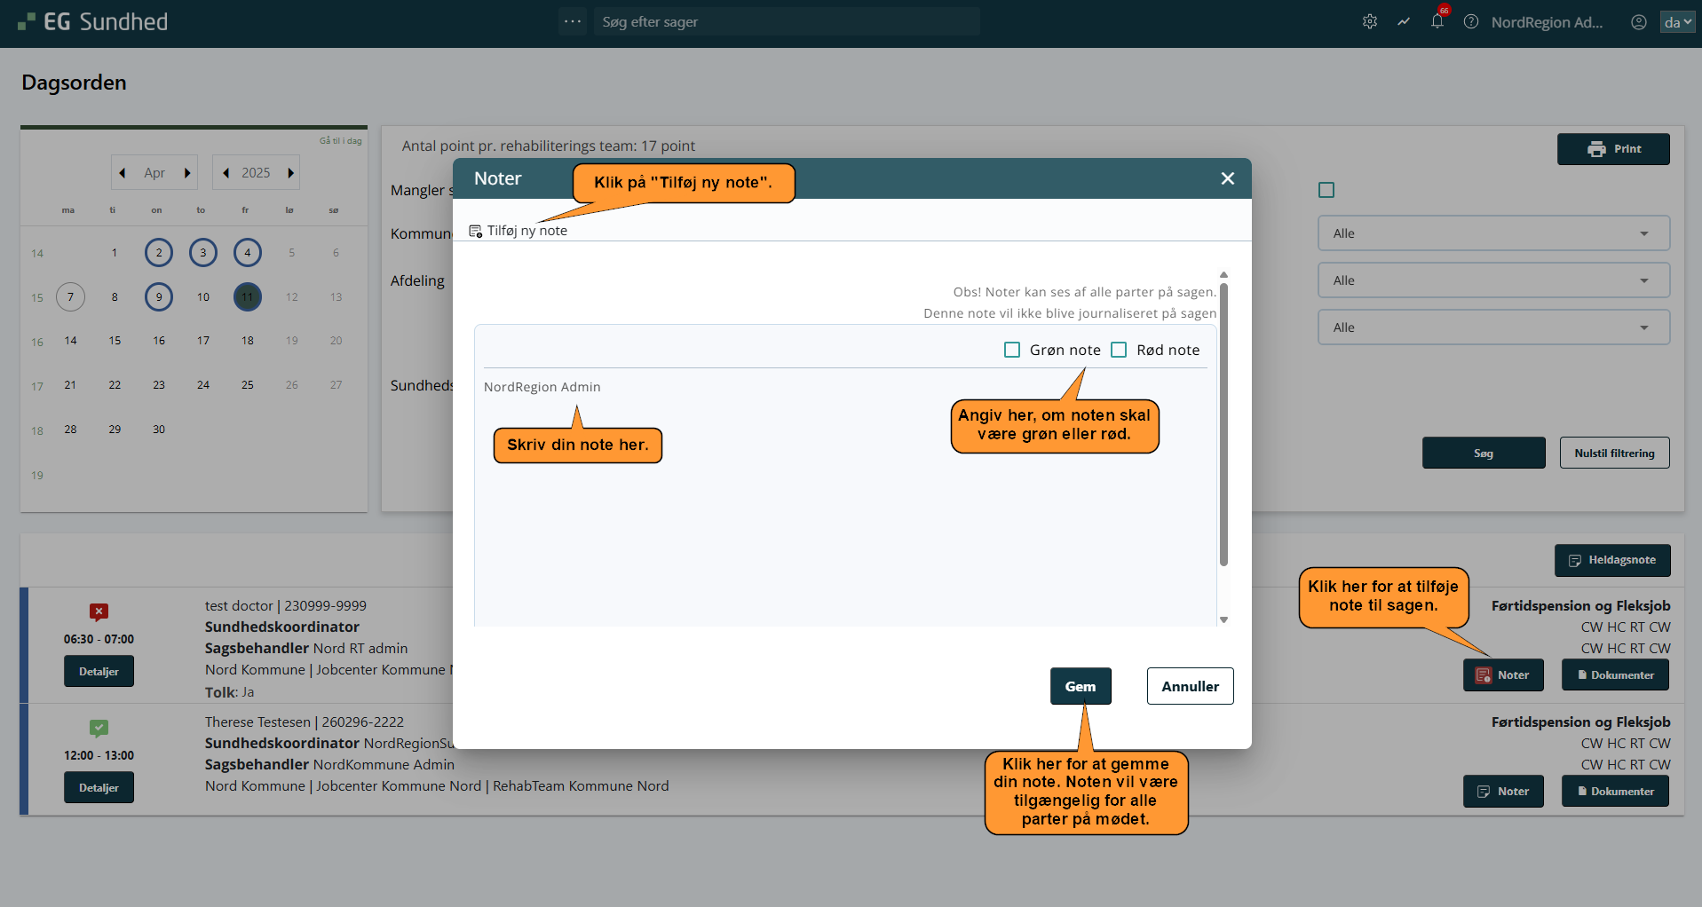1702x907 pixels.
Task: Select the 2025 year label in calendar
Action: (256, 173)
